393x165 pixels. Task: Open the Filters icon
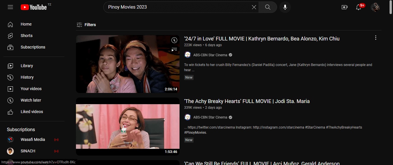[x=79, y=25]
